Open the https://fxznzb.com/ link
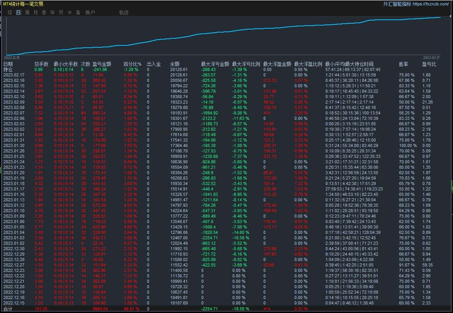 point(431,4)
